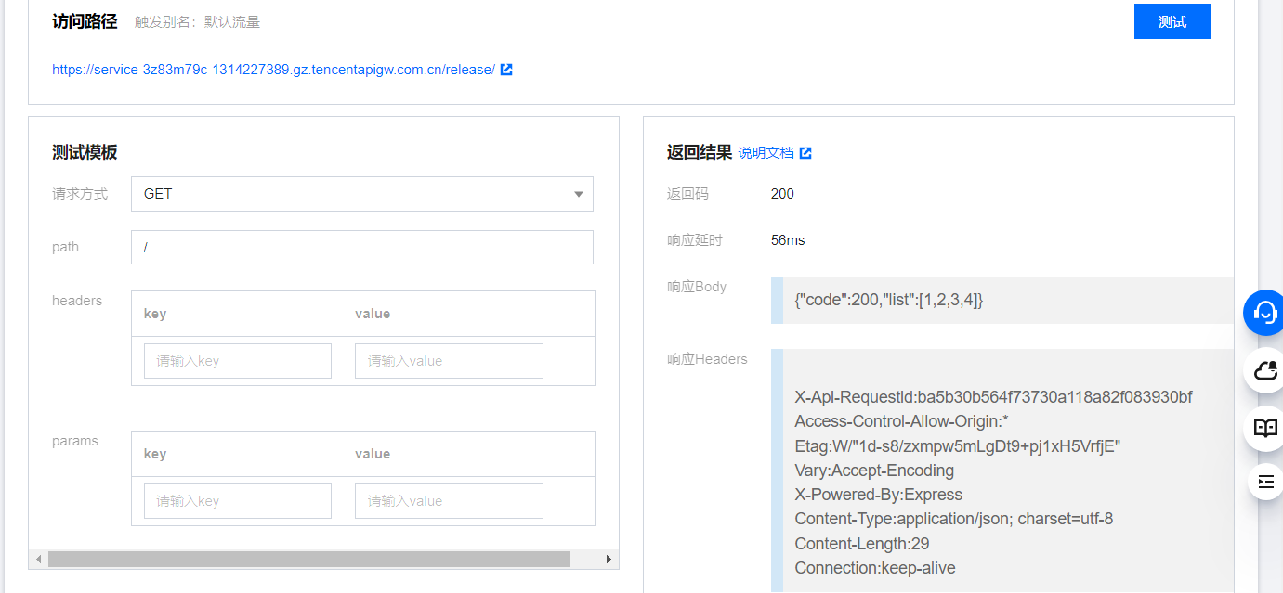Open the documentation book icon
Image resolution: width=1283 pixels, height=593 pixels.
1265,428
